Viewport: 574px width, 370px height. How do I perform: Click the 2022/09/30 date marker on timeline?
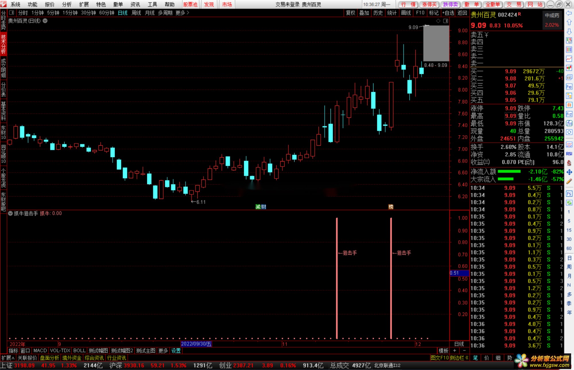point(196,344)
